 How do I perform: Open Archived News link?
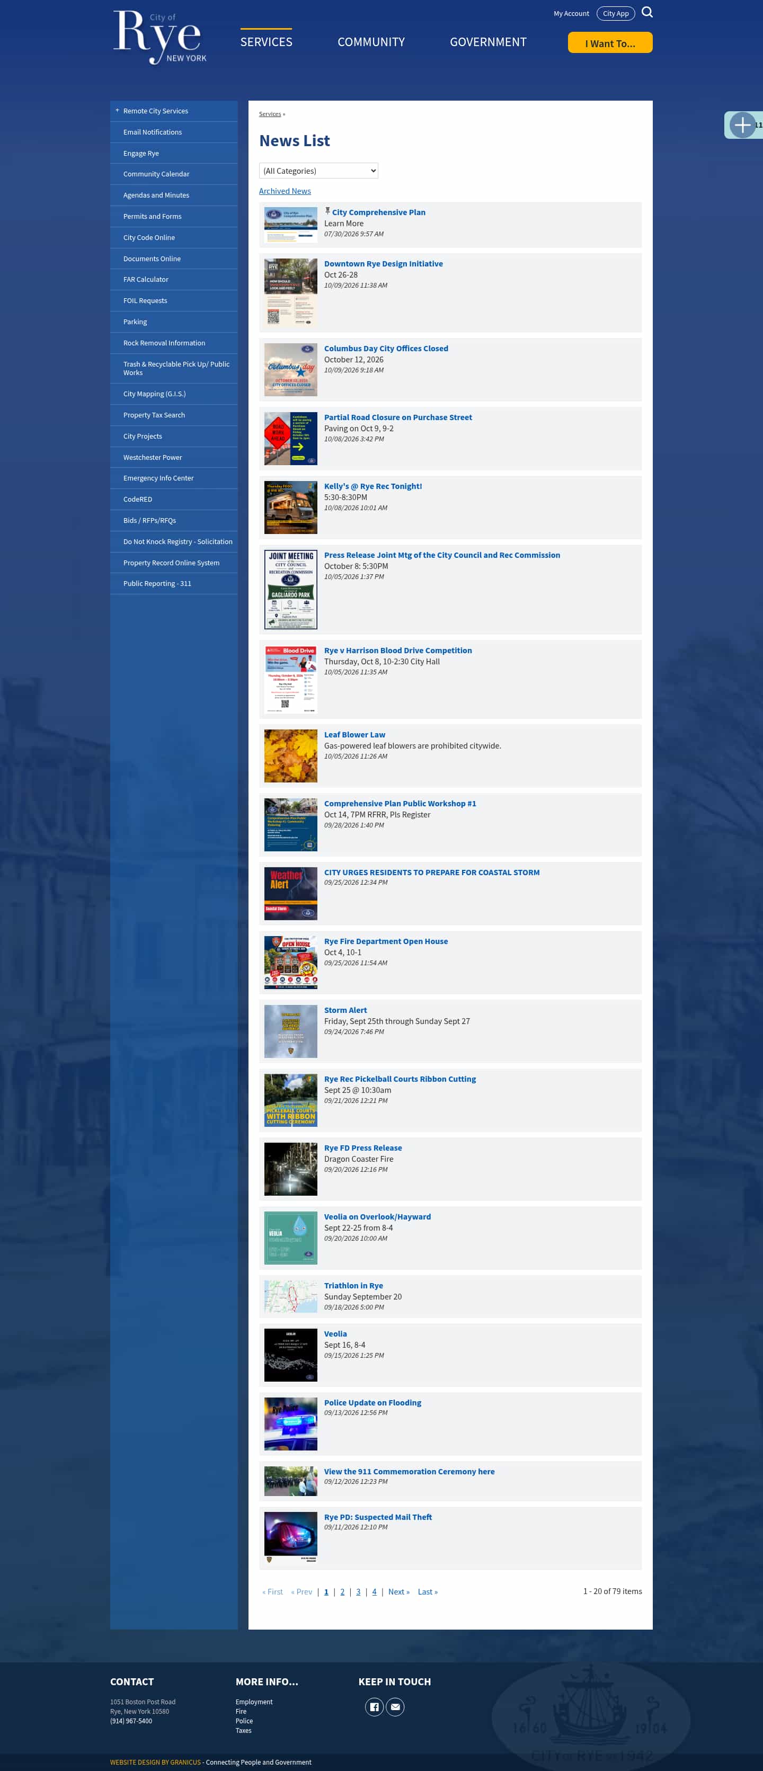285,191
